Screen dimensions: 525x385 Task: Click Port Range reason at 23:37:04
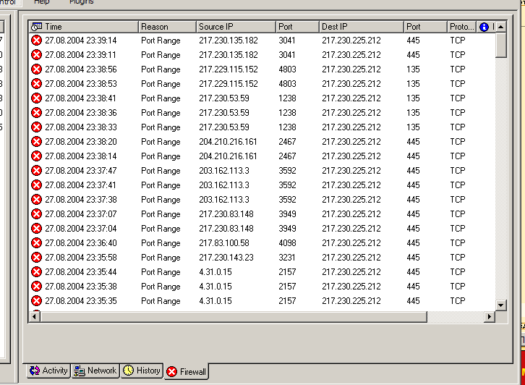point(161,229)
